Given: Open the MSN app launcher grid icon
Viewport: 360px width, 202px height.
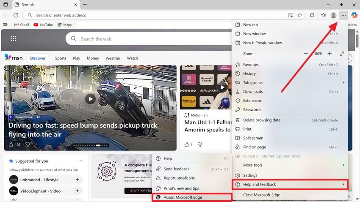Looking at the screenshot, I should [13, 38].
